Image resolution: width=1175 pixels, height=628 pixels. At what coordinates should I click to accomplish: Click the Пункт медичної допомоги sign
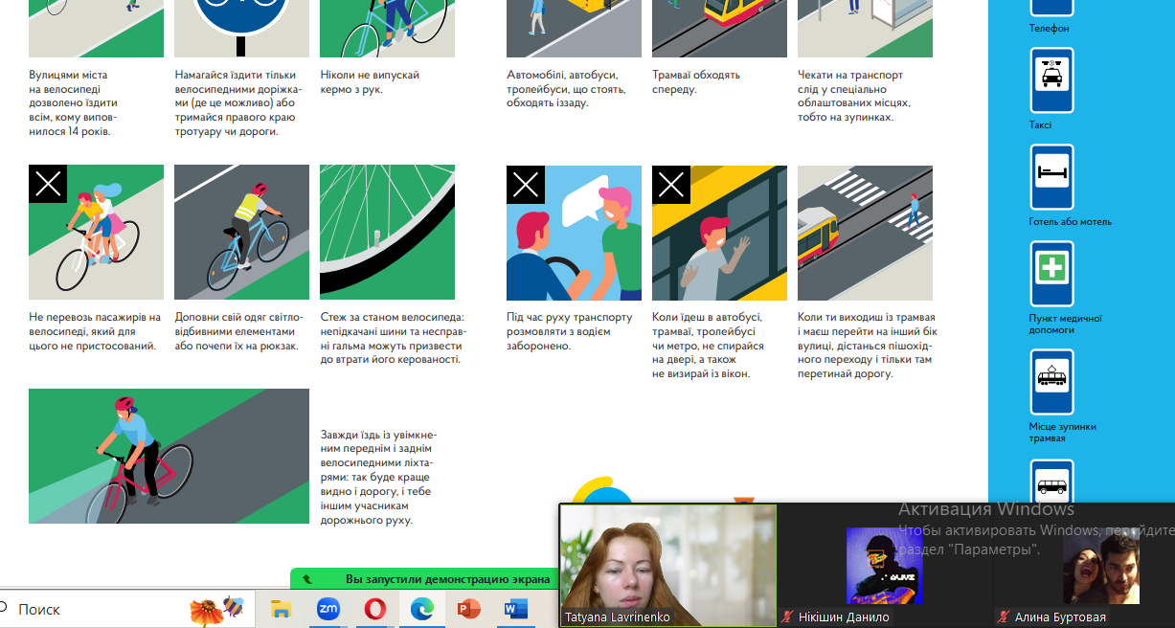(x=1051, y=274)
